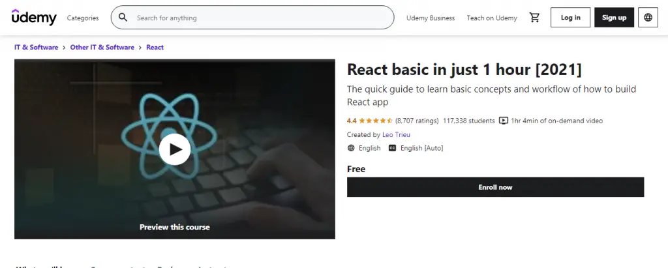Viewport: 668px width, 268px height.
Task: Select the React breadcrumb link
Action: pyautogui.click(x=155, y=48)
